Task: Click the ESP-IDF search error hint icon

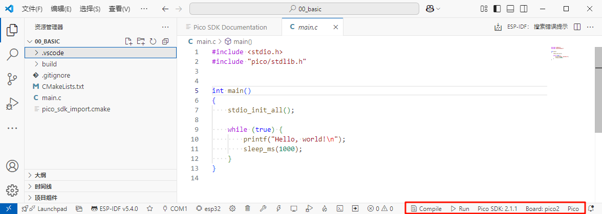Action: click(x=498, y=27)
